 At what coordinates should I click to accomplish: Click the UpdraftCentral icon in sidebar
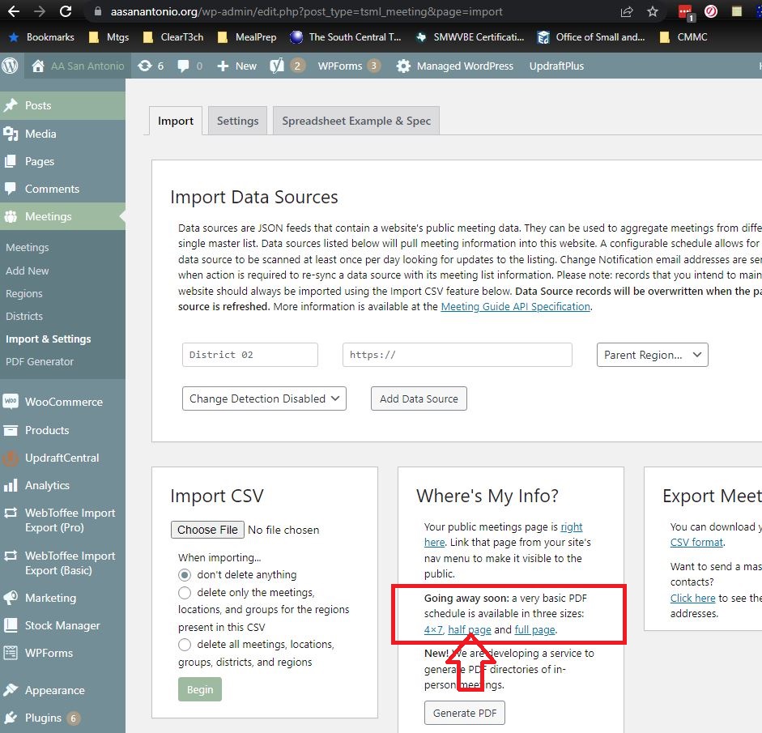pyautogui.click(x=11, y=458)
